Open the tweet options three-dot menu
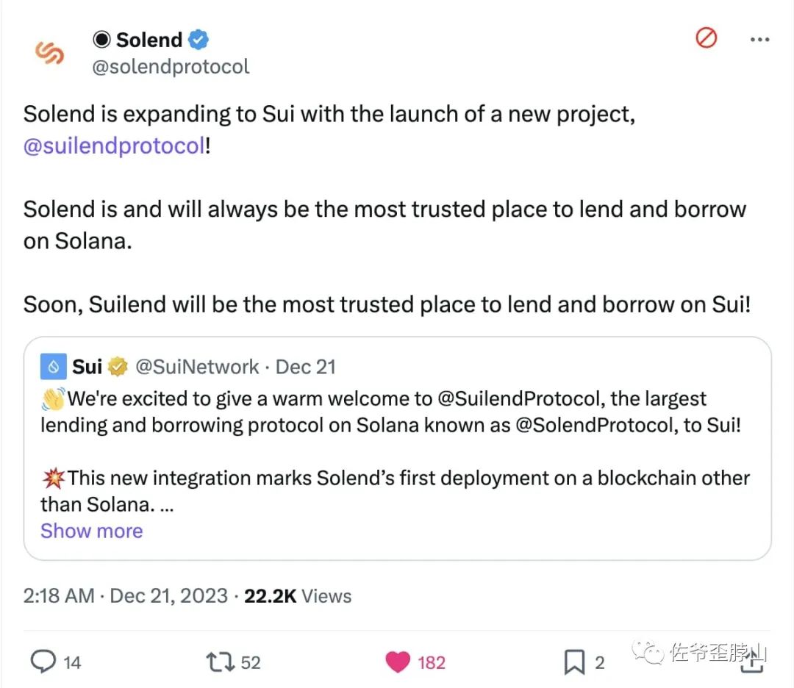Image resolution: width=794 pixels, height=688 pixels. (x=759, y=40)
